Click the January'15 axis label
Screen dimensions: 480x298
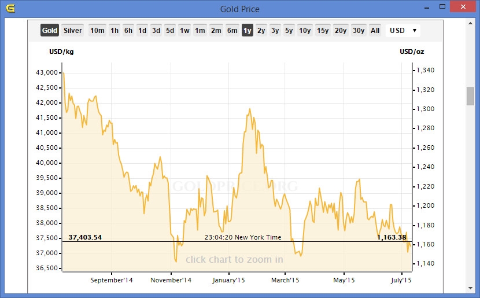tap(228, 280)
